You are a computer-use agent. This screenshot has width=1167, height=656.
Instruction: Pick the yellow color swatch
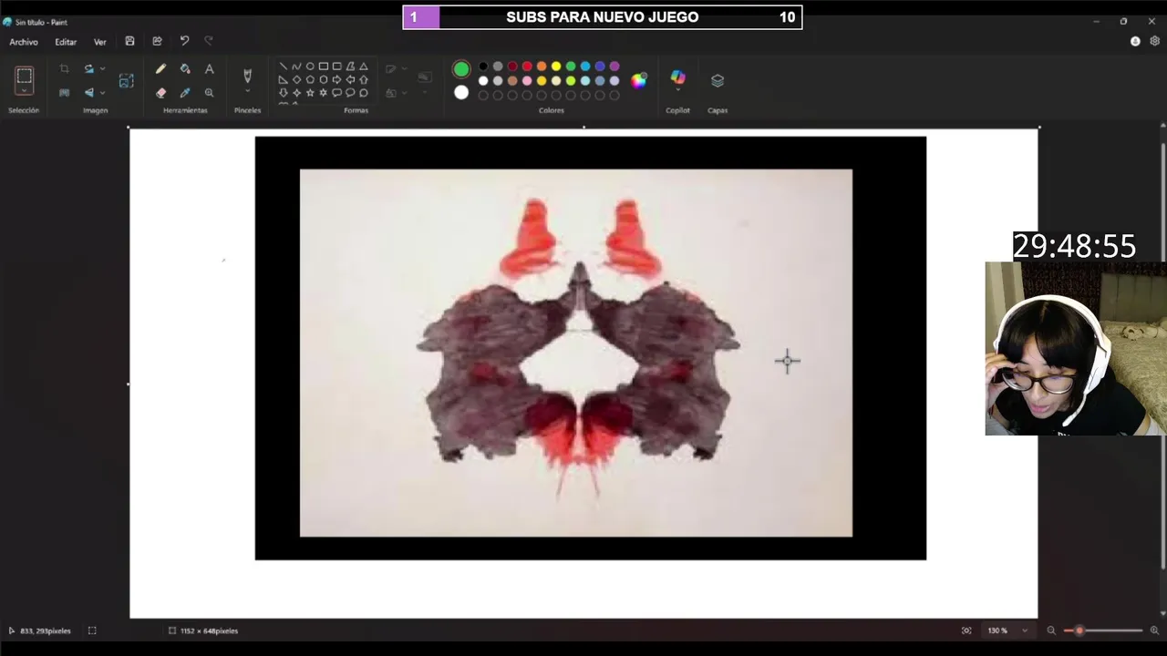coord(556,67)
